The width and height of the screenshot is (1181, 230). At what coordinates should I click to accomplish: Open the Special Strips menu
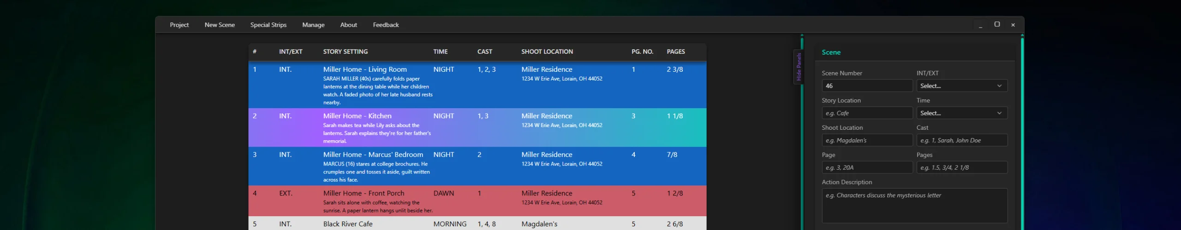[268, 25]
